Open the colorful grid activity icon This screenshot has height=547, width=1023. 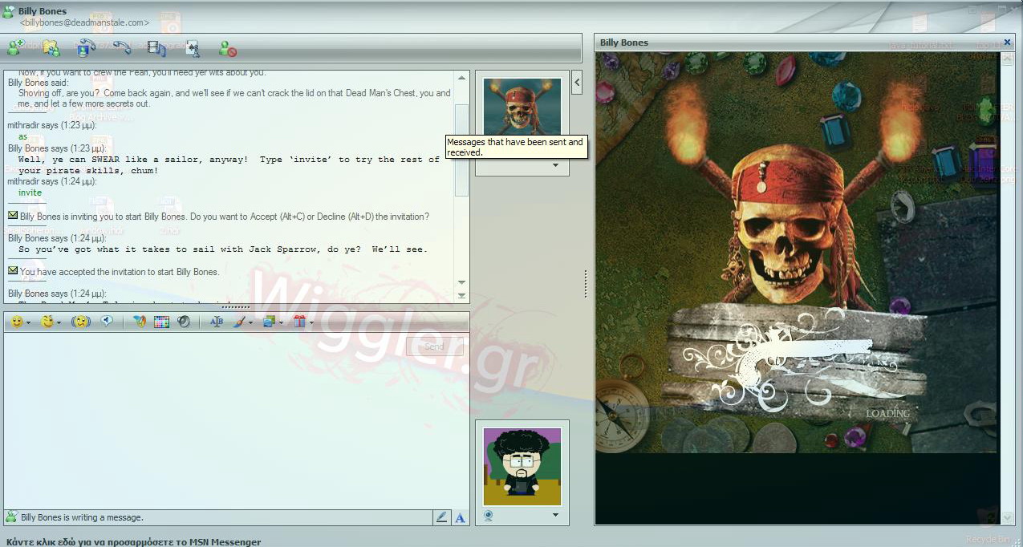[x=161, y=322]
